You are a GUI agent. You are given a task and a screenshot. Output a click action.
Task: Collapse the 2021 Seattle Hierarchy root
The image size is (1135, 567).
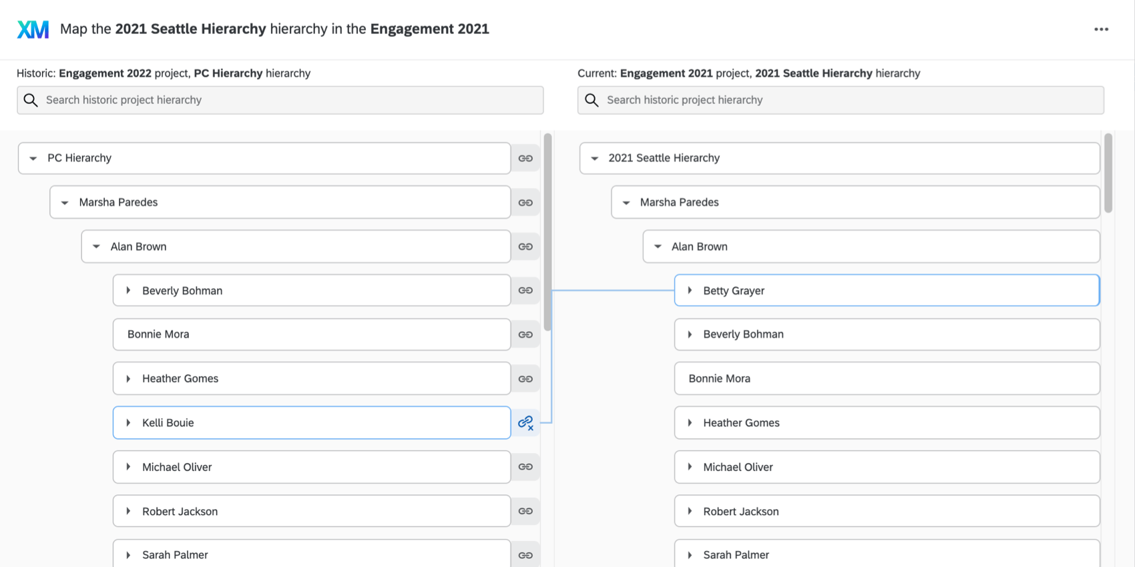[594, 159]
